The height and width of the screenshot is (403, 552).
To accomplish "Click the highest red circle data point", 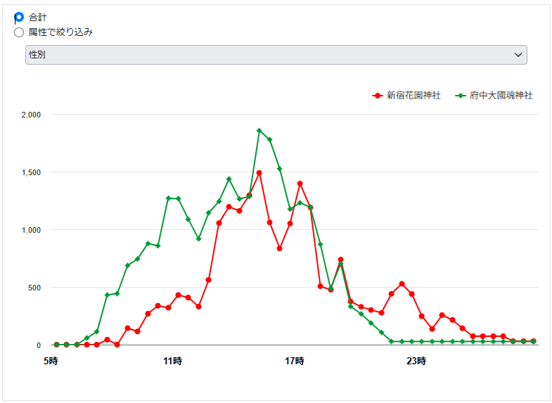I will coord(259,173).
